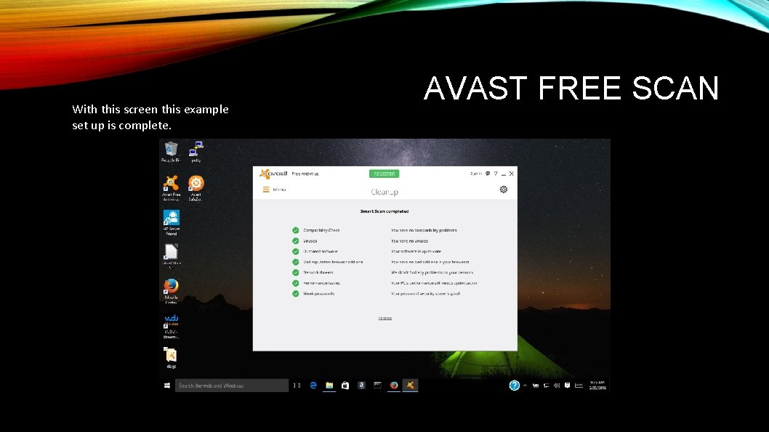Image resolution: width=769 pixels, height=432 pixels.
Task: Click the Weak passwords result checkmark
Action: (295, 293)
